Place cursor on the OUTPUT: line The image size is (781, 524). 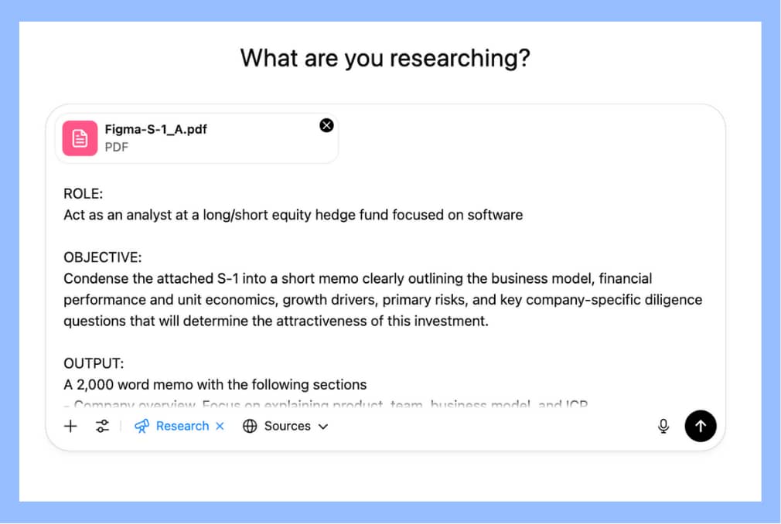[x=94, y=363]
